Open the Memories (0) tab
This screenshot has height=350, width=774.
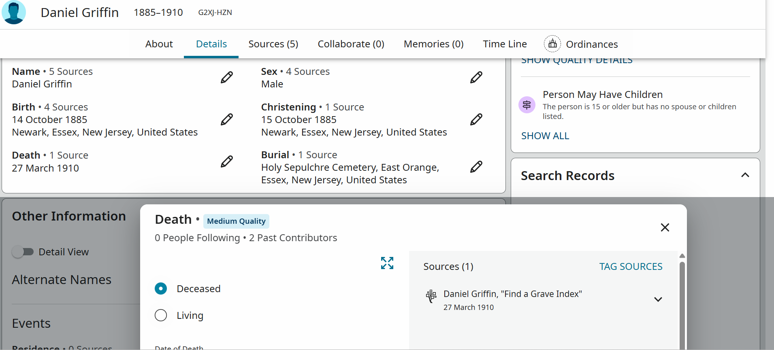(x=433, y=44)
